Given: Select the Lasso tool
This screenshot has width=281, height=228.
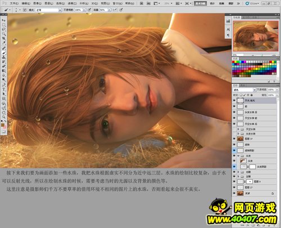Looking at the screenshot, I should tap(4, 29).
